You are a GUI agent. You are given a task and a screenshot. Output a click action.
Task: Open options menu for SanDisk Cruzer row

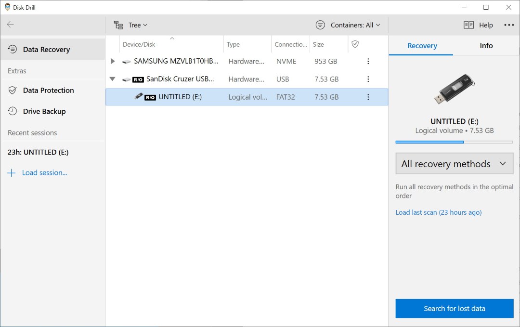click(368, 79)
